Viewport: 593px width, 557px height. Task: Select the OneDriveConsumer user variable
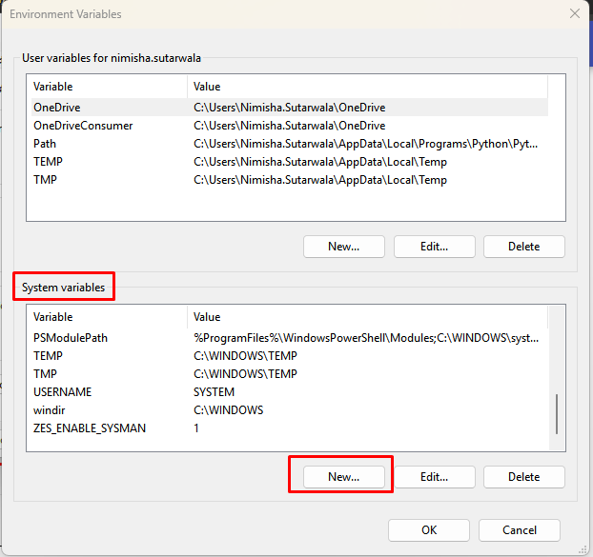coord(83,126)
